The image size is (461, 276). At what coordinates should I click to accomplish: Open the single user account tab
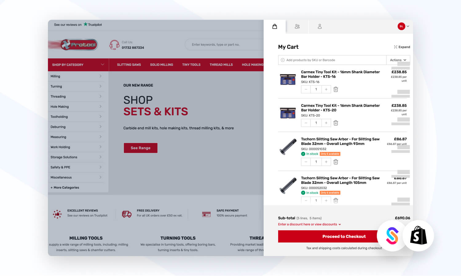click(x=320, y=26)
